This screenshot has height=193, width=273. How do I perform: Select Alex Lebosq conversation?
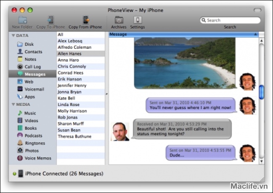81,41
